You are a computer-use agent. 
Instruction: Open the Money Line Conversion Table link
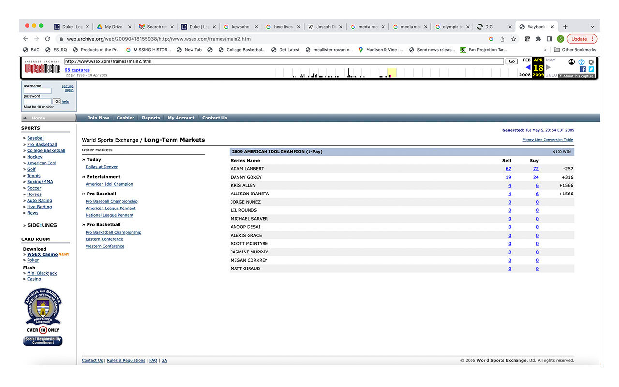547,140
